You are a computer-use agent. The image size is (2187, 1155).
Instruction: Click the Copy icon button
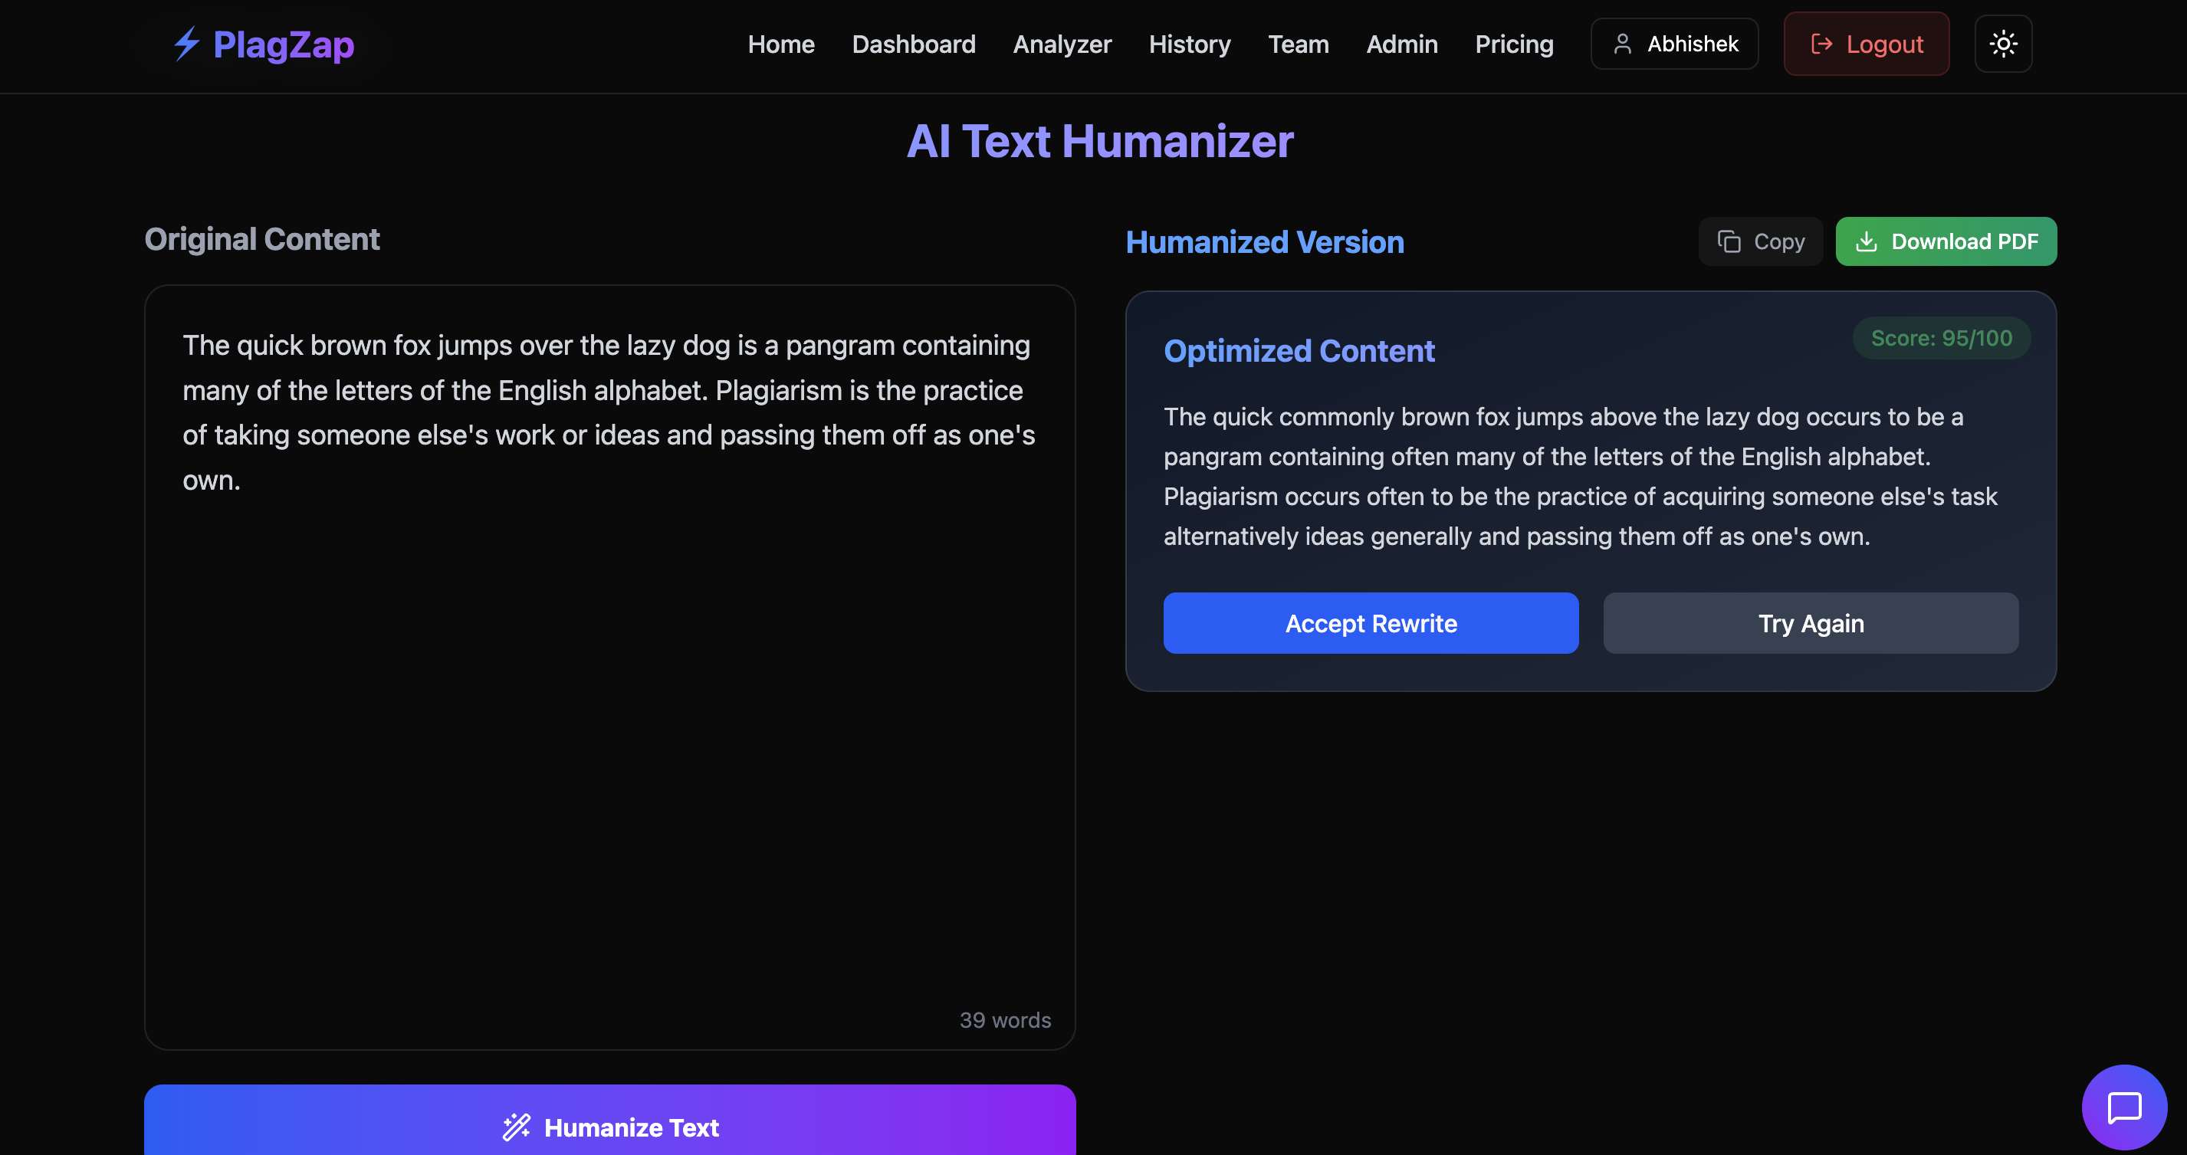click(1760, 242)
